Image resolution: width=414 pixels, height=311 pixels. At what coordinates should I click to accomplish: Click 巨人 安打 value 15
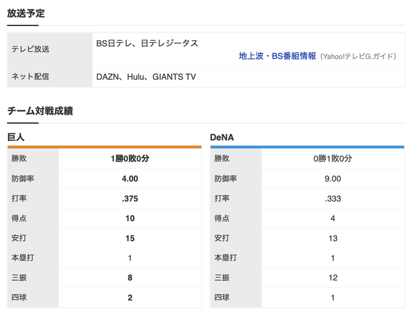130,238
